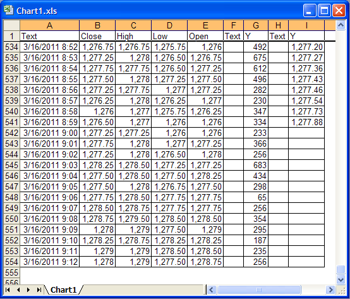Click cell 1,277.54 in column I
The height and width of the screenshot is (299, 350).
coord(306,101)
